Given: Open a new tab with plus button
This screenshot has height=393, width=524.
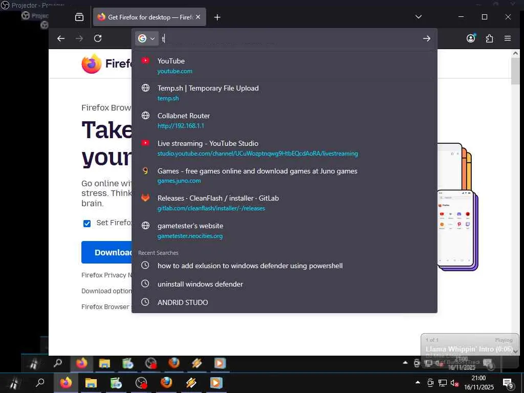Looking at the screenshot, I should [x=217, y=17].
